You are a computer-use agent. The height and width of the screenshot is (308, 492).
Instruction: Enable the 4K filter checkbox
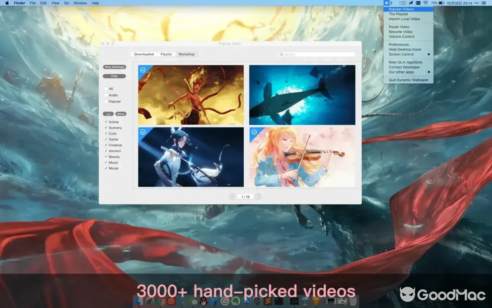[106, 89]
